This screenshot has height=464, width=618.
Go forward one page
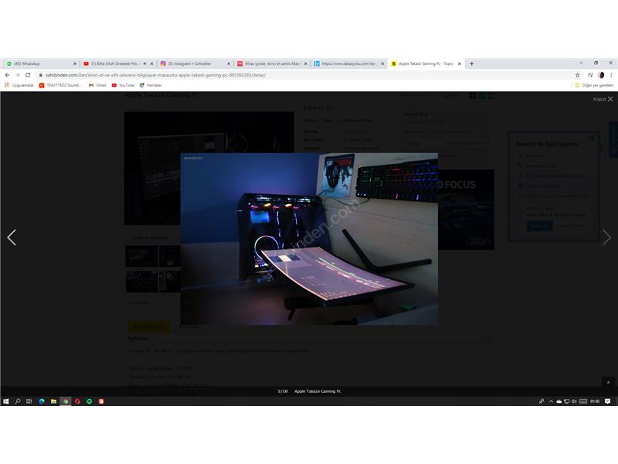click(17, 75)
